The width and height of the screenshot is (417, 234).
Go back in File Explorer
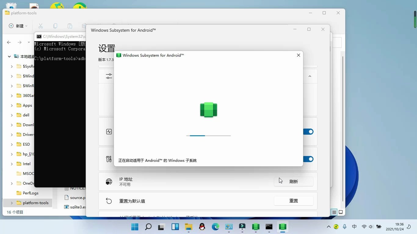point(9,42)
